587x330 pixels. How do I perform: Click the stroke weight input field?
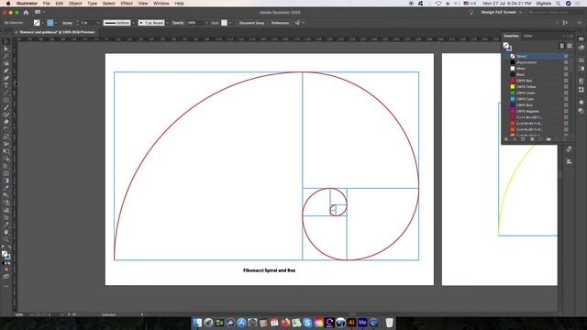[88, 23]
